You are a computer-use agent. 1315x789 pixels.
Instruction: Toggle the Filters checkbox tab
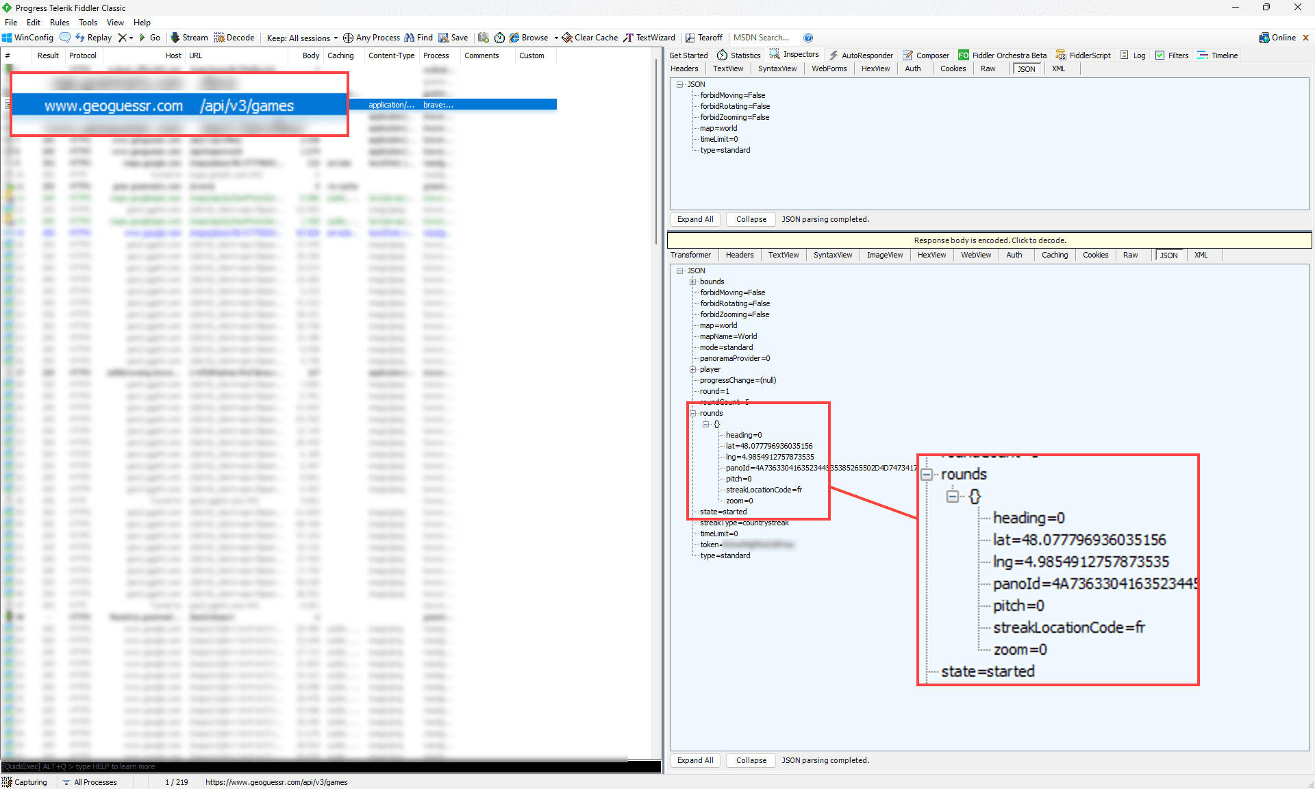[1172, 55]
